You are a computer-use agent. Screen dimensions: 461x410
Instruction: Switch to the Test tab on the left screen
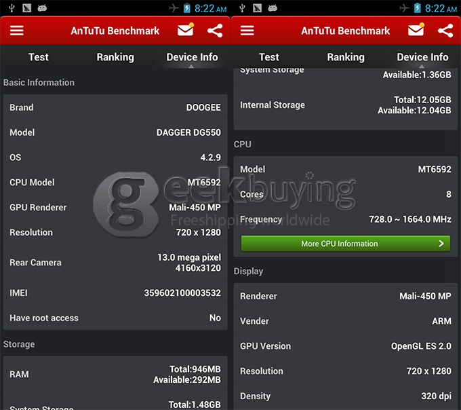click(x=39, y=57)
